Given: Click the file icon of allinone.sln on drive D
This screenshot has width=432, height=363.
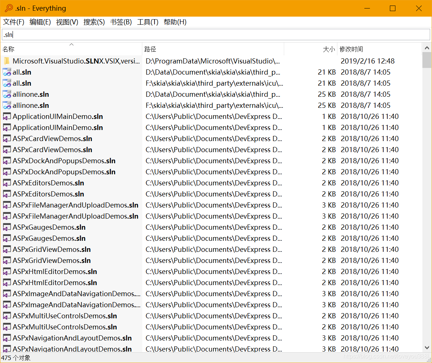Looking at the screenshot, I should (7, 94).
